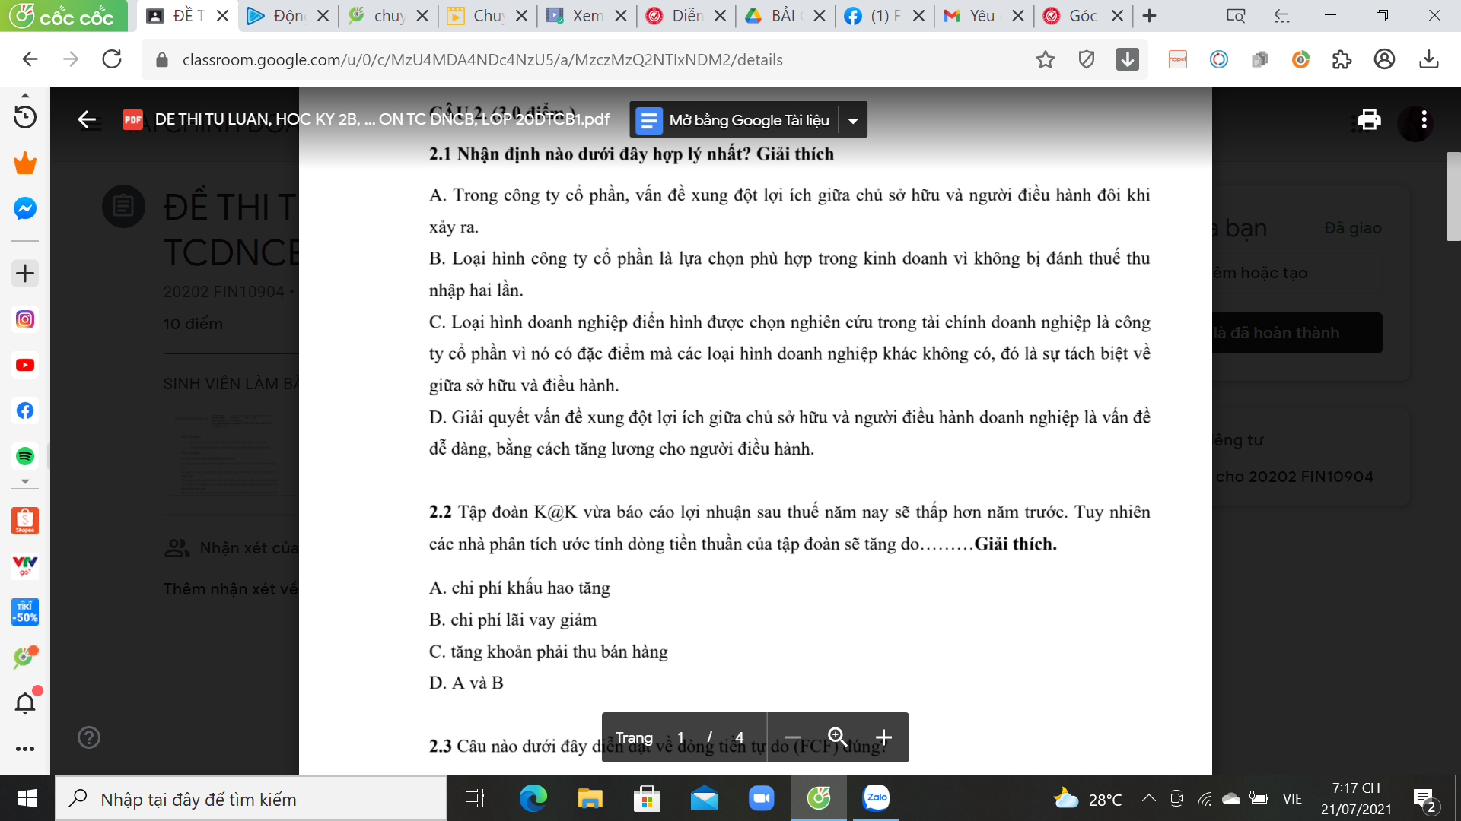Close the Góc tab
1461x821 pixels.
pos(1117,16)
